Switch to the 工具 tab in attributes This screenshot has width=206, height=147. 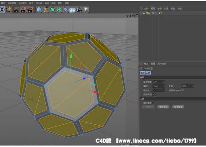click(x=148, y=73)
